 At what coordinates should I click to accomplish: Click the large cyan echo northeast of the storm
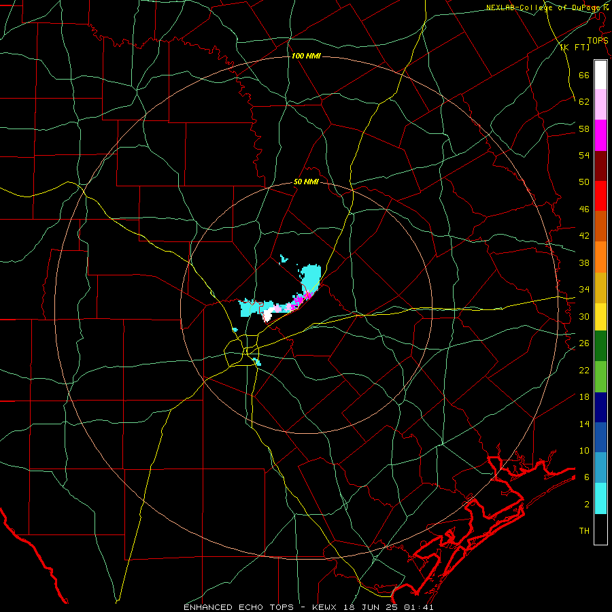tap(311, 278)
